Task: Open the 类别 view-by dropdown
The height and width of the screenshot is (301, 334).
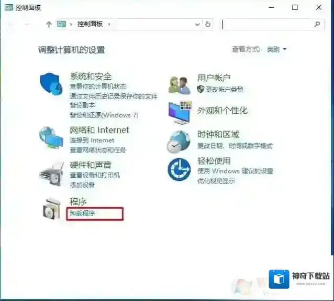Action: click(x=277, y=49)
